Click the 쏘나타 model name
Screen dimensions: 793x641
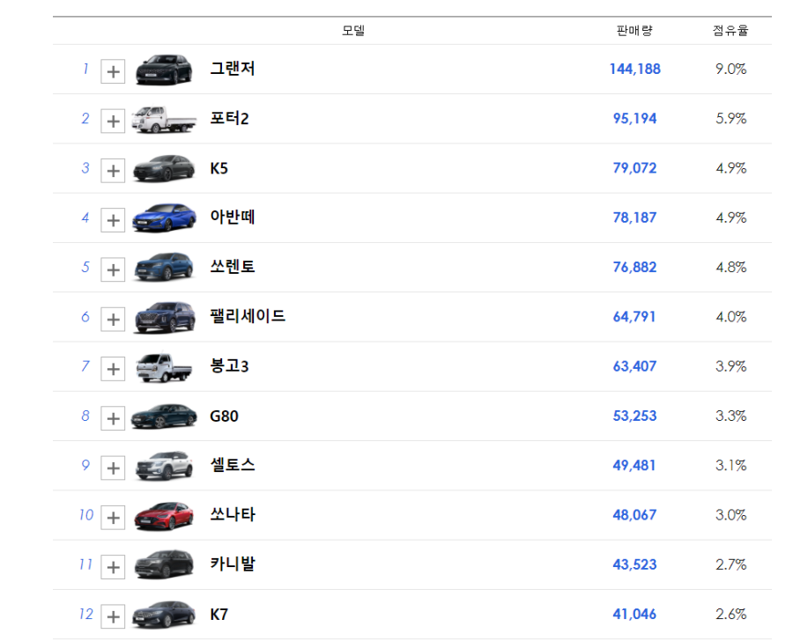tap(232, 514)
